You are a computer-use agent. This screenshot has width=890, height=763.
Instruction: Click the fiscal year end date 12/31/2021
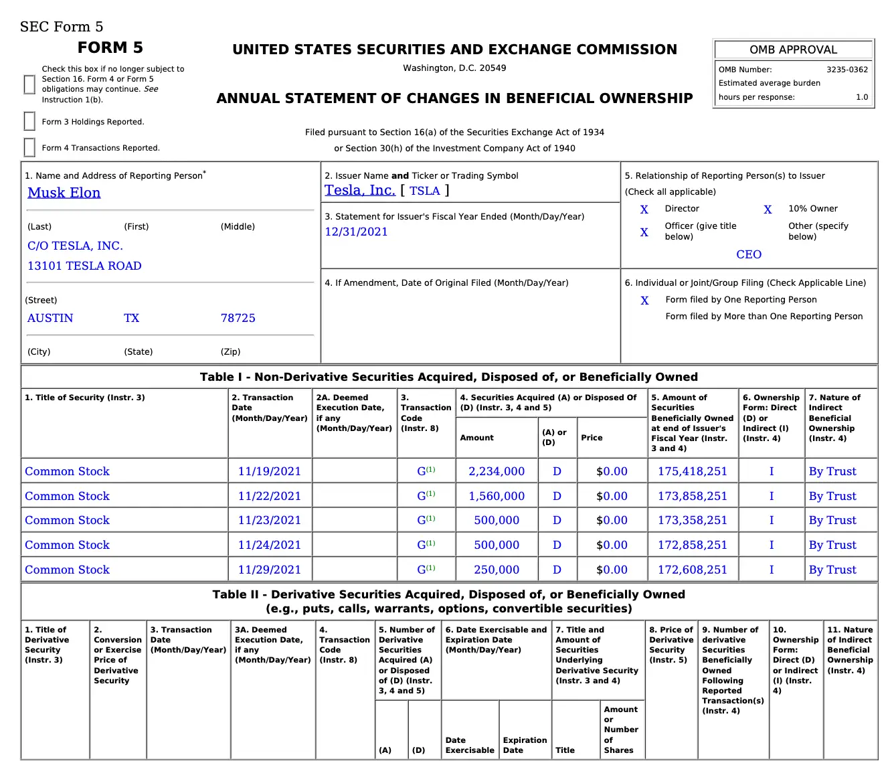click(356, 232)
